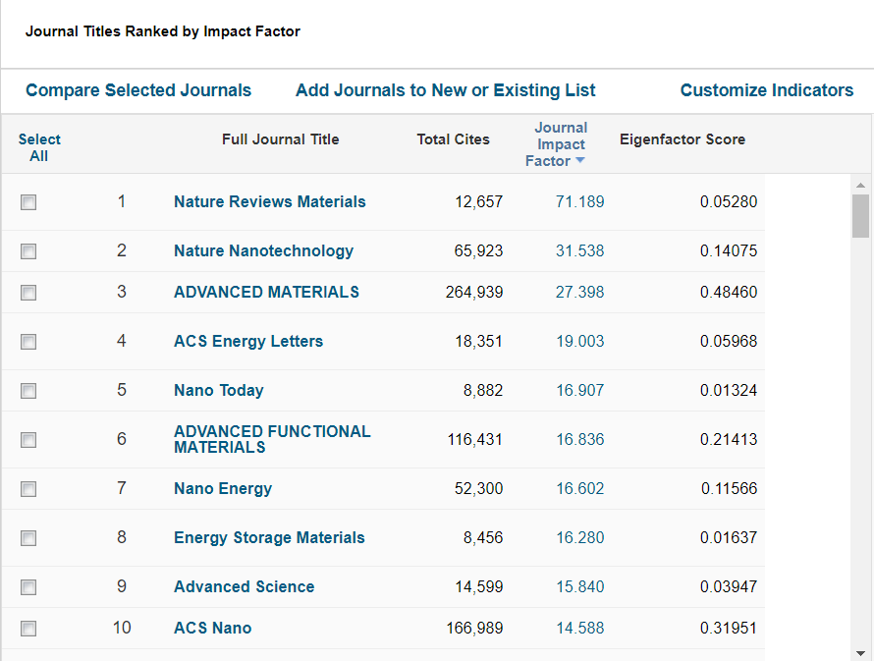874x661 pixels.
Task: Check the ADVANCED FUNCTIONAL MATERIALS box
Action: (x=28, y=440)
